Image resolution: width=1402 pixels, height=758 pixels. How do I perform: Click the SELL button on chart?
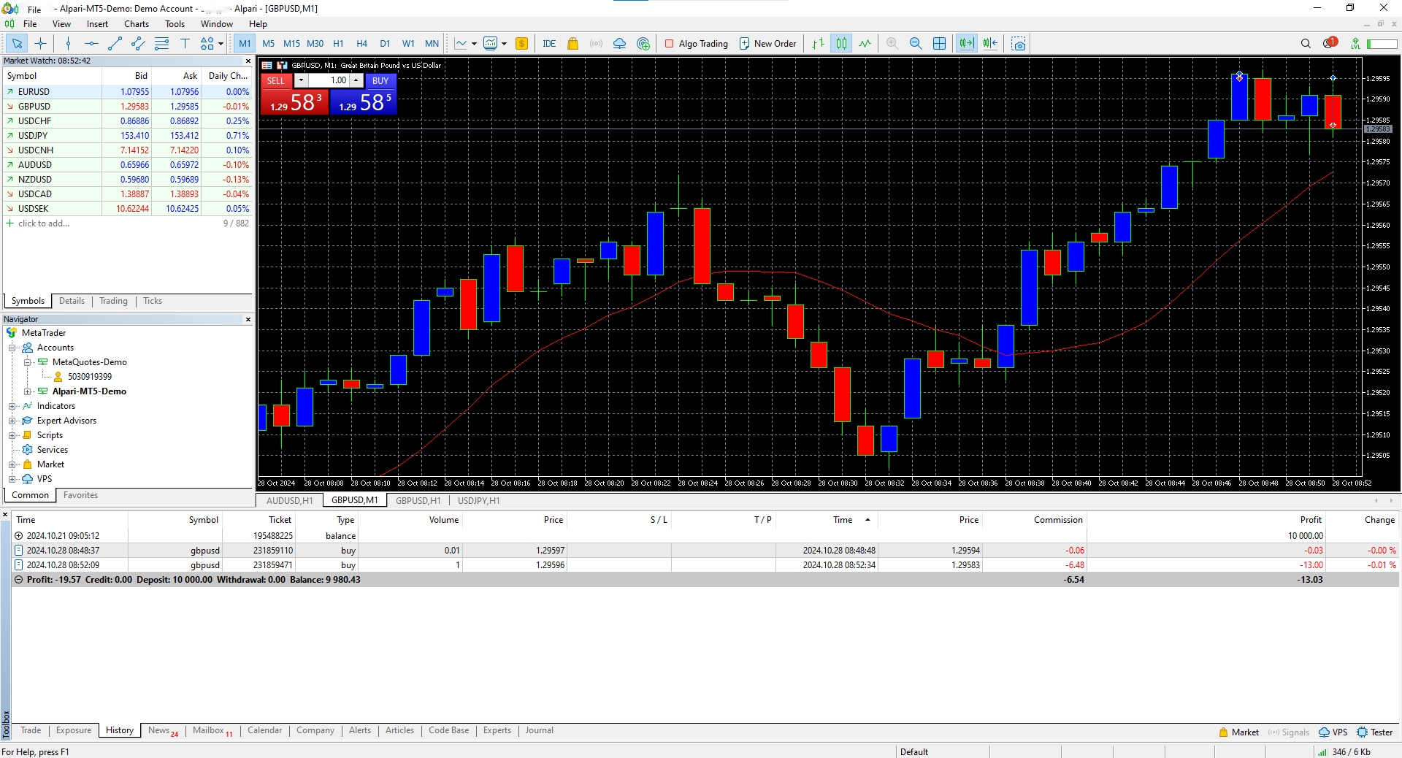pos(276,80)
